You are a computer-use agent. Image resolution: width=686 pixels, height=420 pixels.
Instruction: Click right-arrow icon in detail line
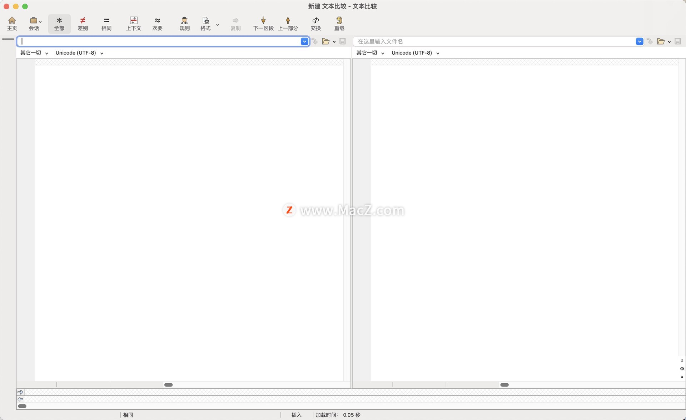coord(20,392)
